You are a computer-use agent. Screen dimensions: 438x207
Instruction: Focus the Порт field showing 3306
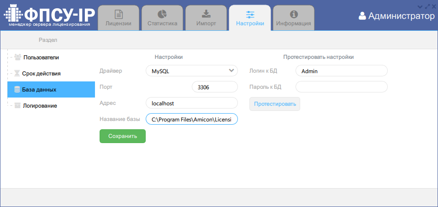click(214, 87)
